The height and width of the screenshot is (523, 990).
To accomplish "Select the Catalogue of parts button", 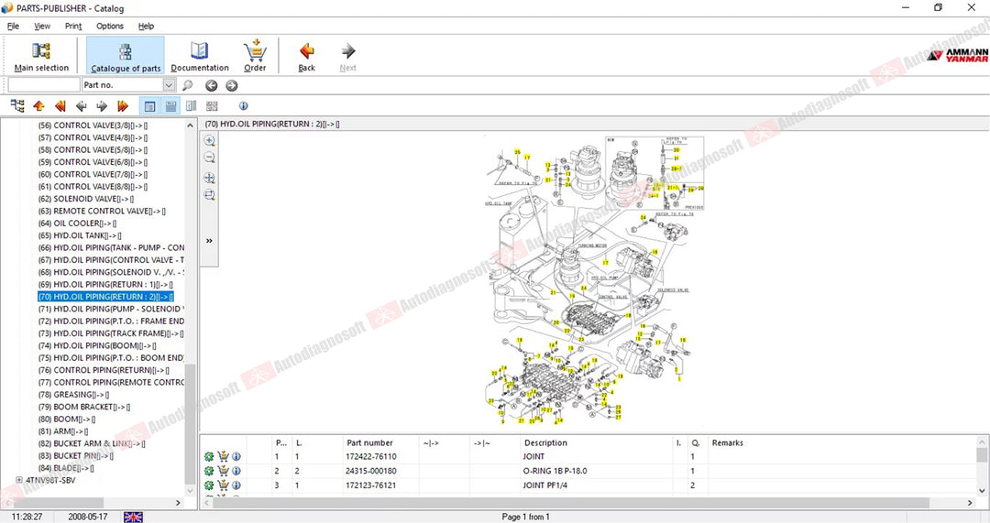I will point(125,56).
